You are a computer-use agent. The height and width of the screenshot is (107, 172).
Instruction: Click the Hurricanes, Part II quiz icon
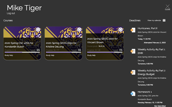click(133, 30)
